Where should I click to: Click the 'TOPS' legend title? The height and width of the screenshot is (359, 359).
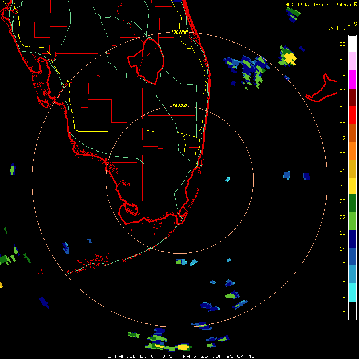(351, 24)
